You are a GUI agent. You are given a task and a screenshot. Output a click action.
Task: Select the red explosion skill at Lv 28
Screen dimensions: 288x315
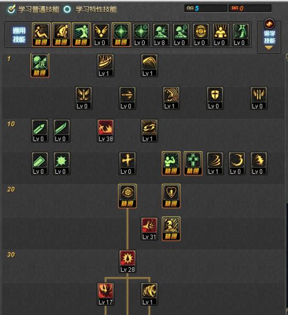point(127,261)
